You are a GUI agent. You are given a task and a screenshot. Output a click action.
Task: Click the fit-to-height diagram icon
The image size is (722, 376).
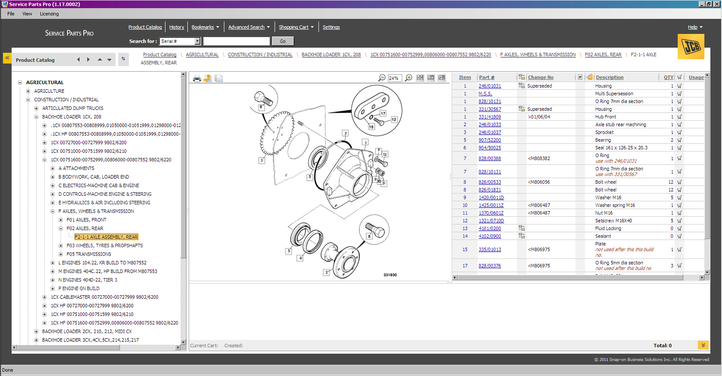[442, 78]
